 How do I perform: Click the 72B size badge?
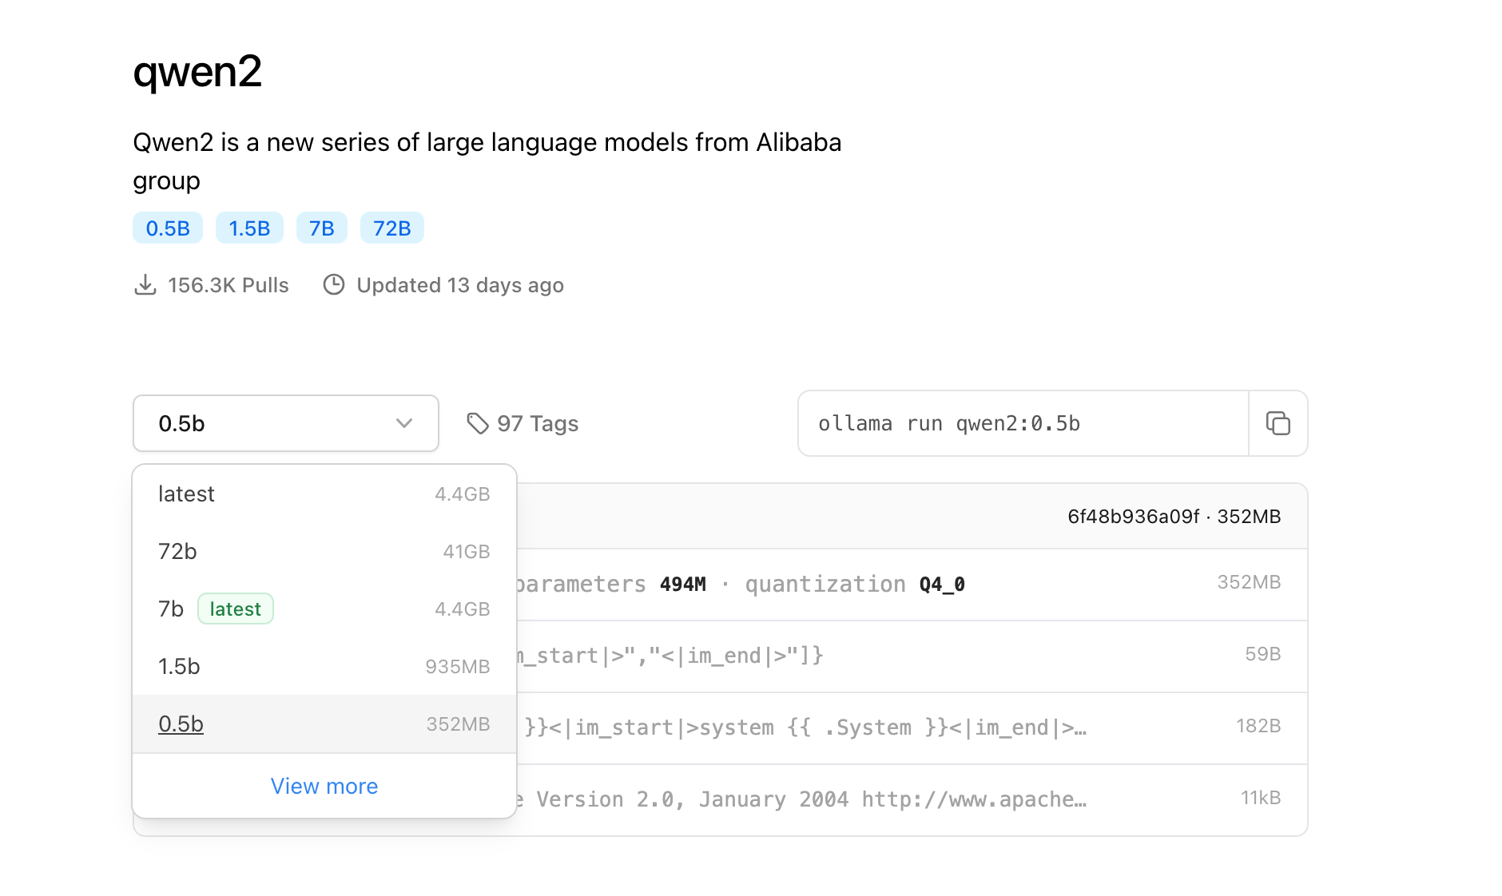point(391,228)
